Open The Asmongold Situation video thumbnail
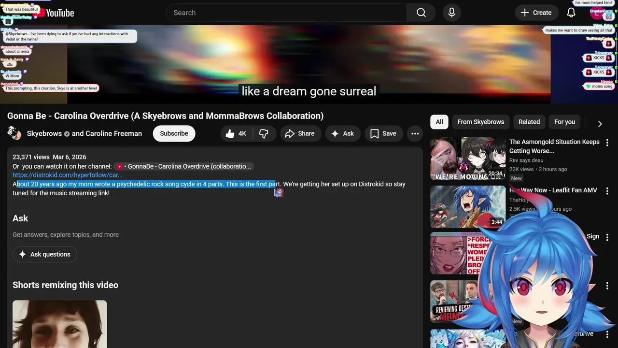618x348 pixels. 468,159
